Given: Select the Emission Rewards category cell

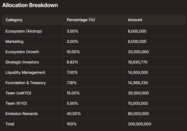Looking at the screenshot, I should click(x=22, y=114).
